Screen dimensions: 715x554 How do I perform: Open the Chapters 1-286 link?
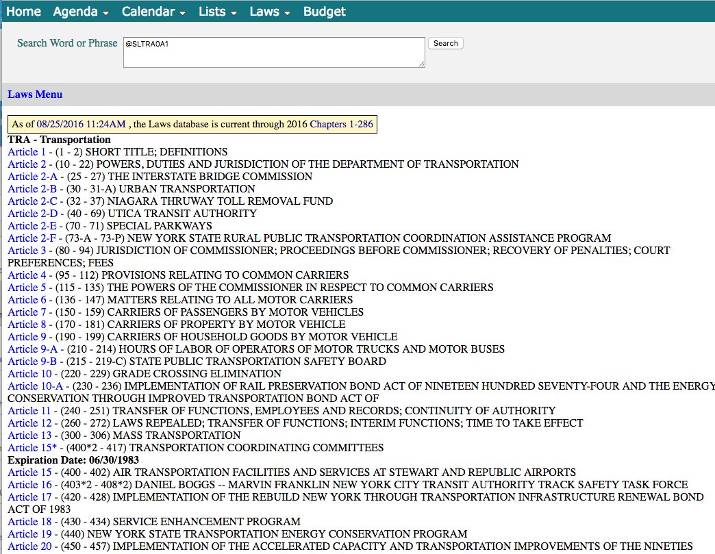click(341, 124)
